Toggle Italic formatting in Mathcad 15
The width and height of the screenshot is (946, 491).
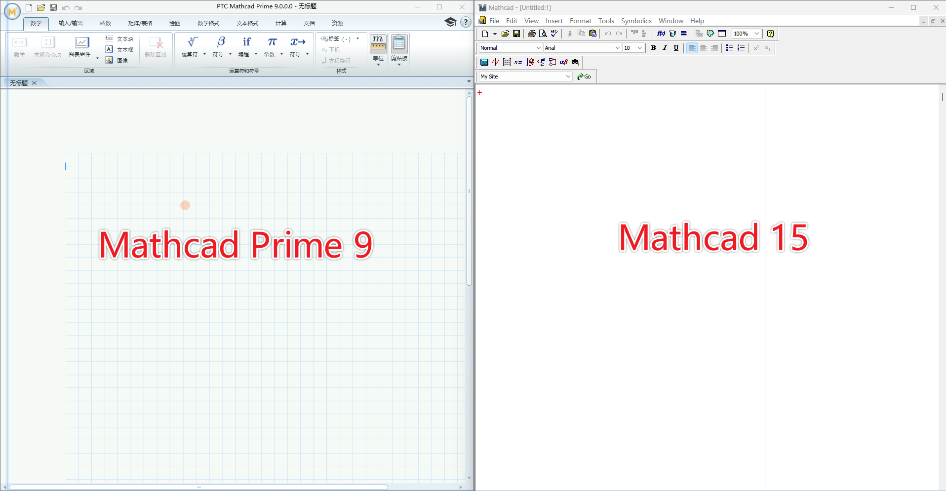(x=665, y=48)
